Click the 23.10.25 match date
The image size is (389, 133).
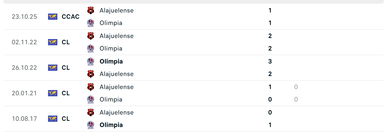[x=24, y=17]
